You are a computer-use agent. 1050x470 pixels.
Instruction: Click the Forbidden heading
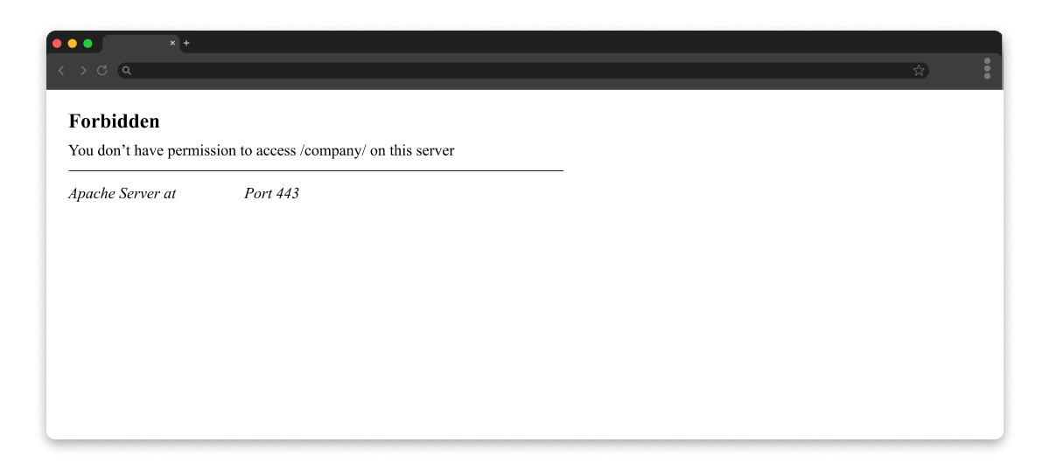114,121
